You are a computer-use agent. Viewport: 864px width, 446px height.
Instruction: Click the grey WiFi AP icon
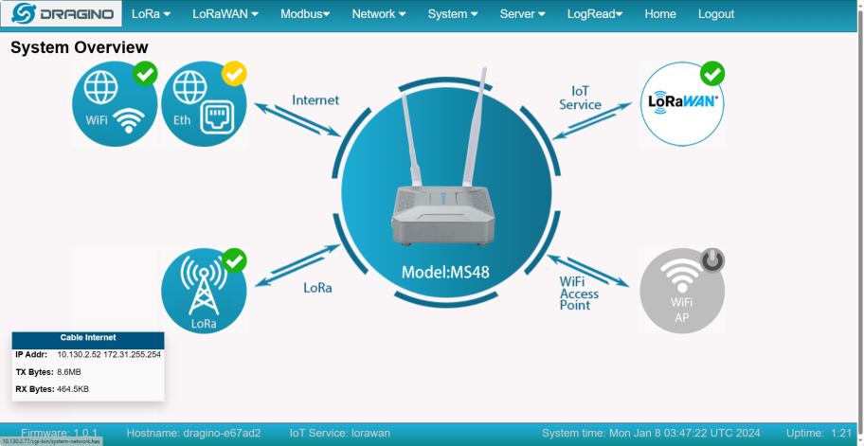pyautogui.click(x=682, y=290)
